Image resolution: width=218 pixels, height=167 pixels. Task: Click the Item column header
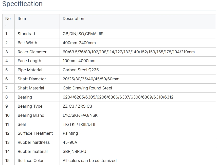pos(22,19)
